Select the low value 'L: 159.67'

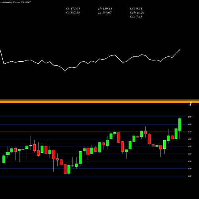[105, 13]
